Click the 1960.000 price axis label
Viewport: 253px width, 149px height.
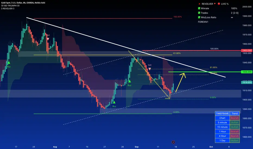[x=247, y=44]
